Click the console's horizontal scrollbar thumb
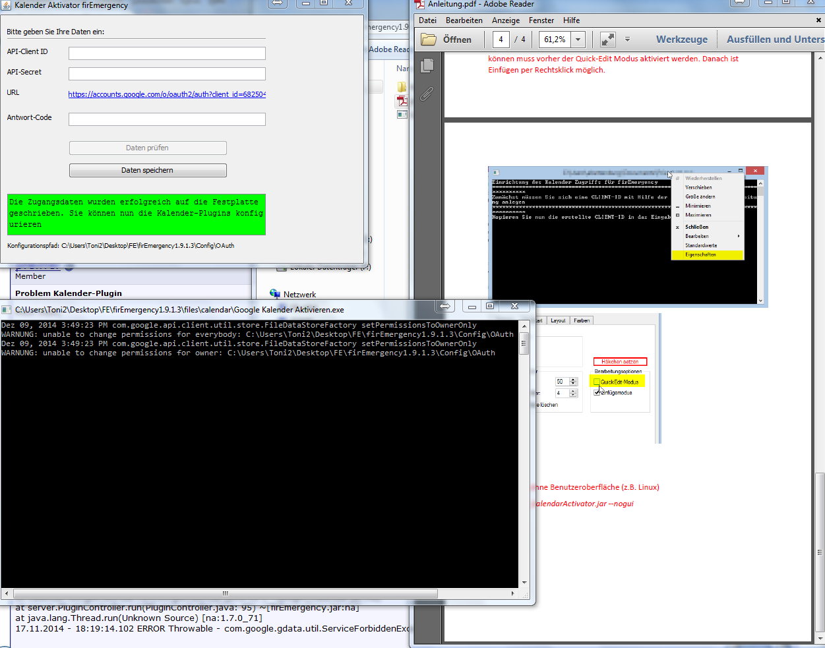 pos(225,593)
